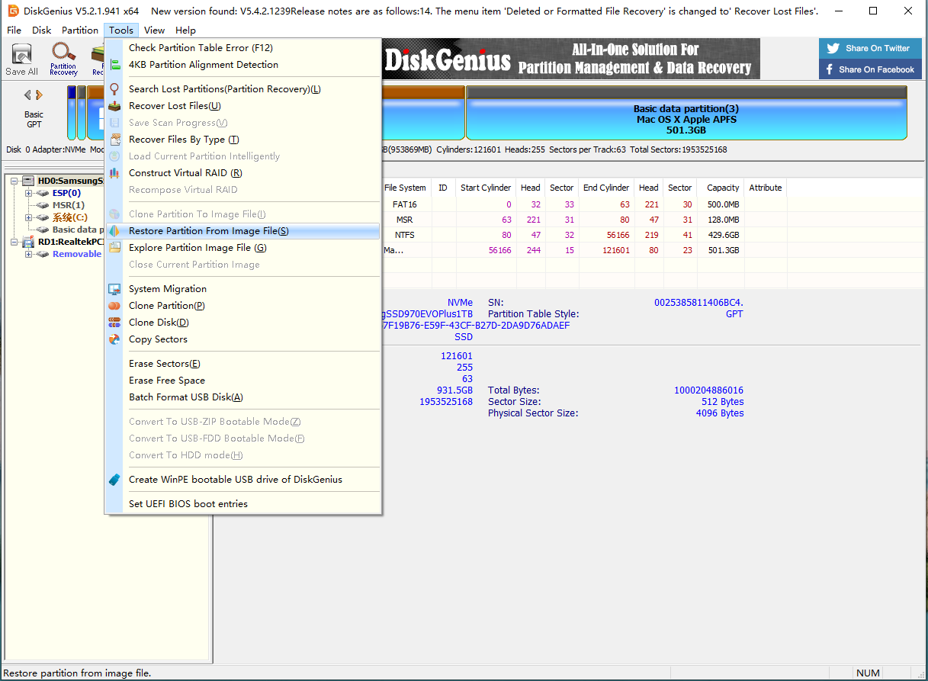Click the 500.0MB capacity cell
Viewport: 928px width, 681px height.
pyautogui.click(x=723, y=204)
